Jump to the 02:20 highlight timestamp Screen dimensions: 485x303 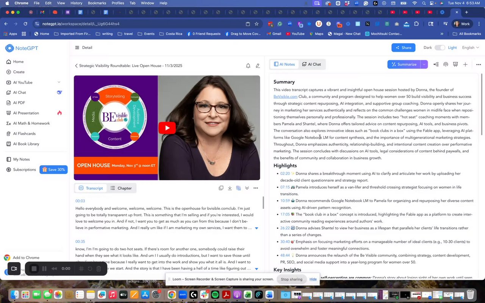(285, 173)
